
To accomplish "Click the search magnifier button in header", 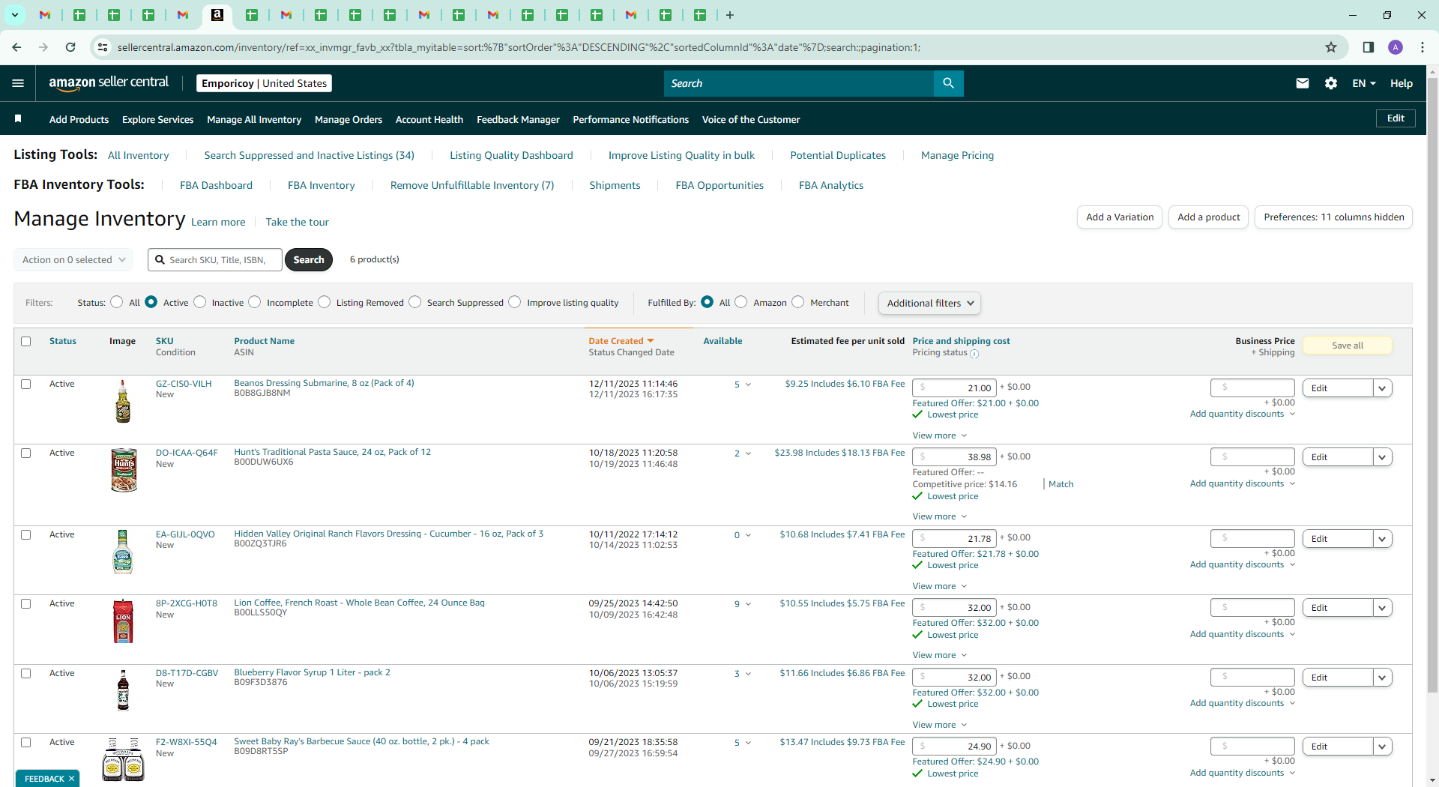I will pyautogui.click(x=948, y=83).
